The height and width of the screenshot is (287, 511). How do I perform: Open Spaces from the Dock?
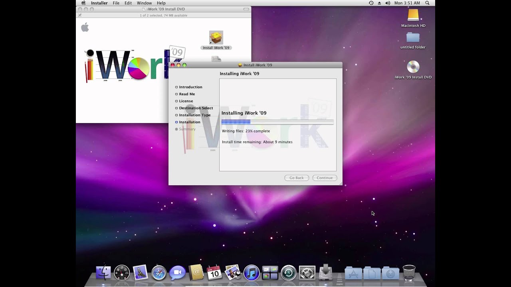270,273
